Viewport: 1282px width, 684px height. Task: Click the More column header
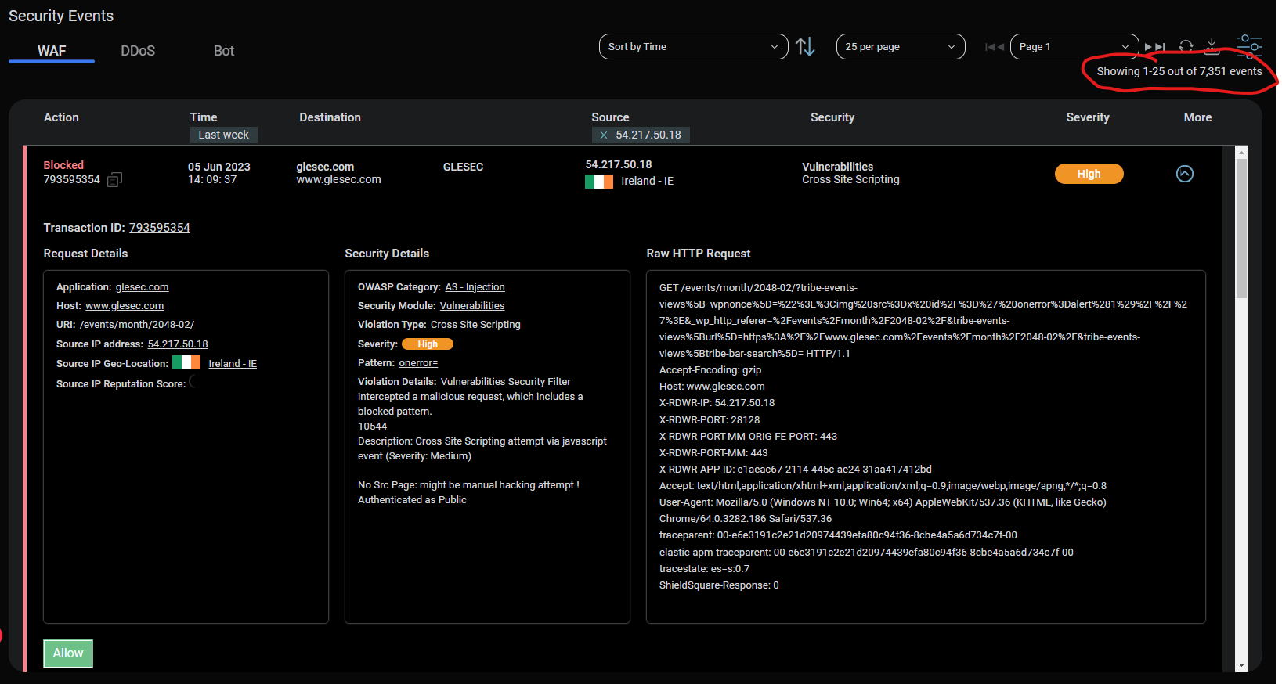1197,117
